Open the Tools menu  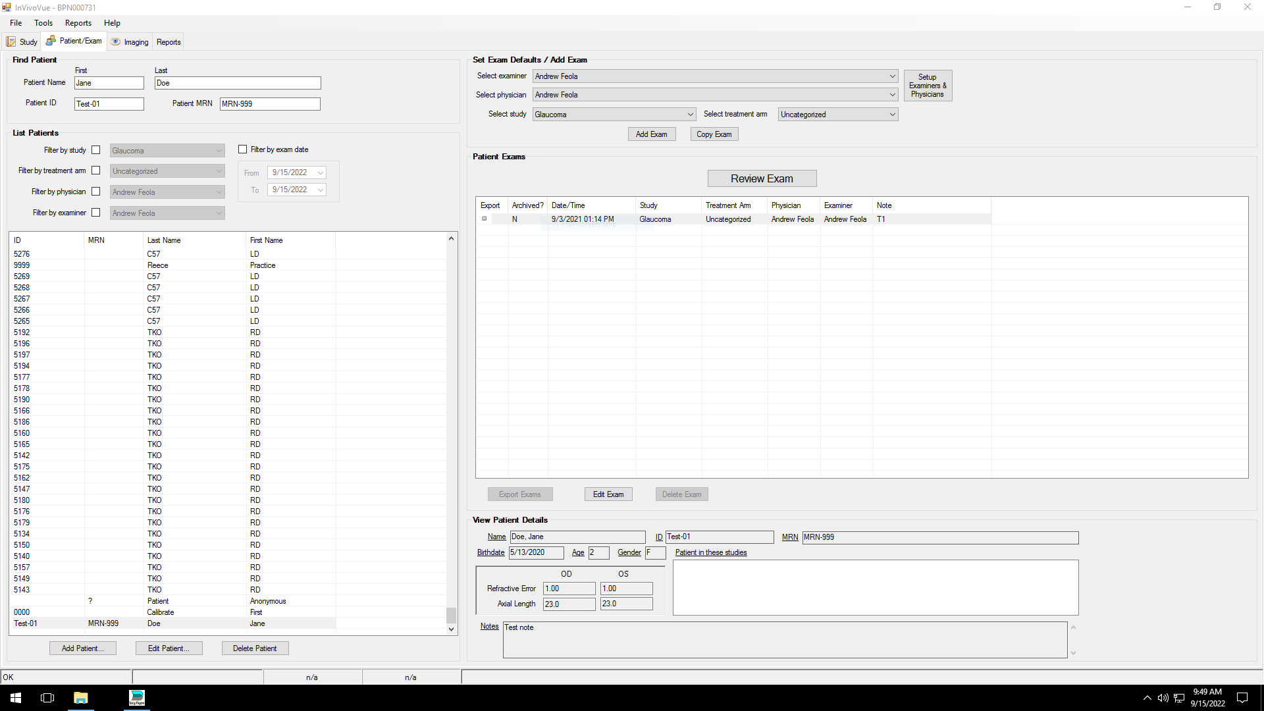[x=43, y=23]
